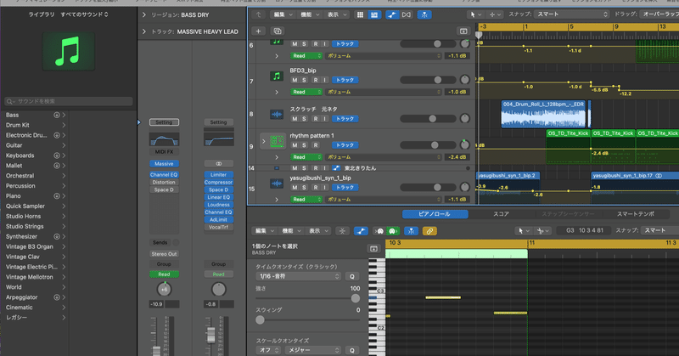
Task: Toggle the automation view icon in the tracks toolbar
Action: coord(392,14)
